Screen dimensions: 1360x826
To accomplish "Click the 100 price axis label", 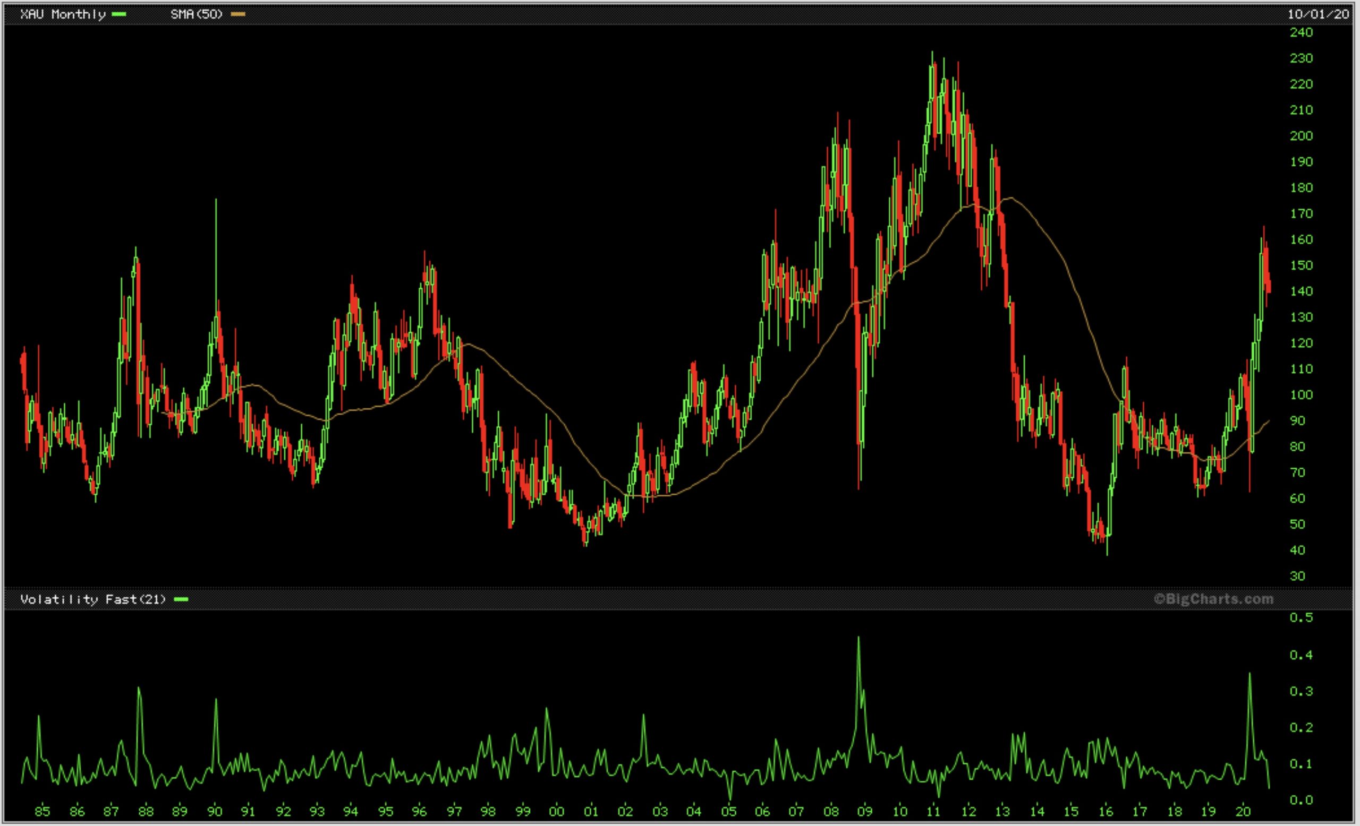I will point(1301,395).
